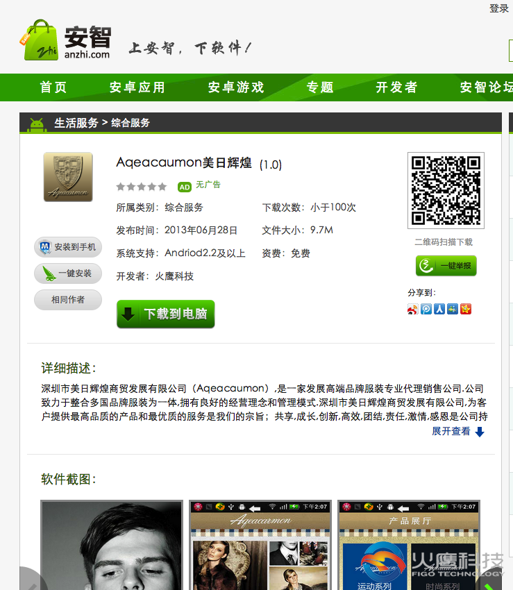The image size is (513, 590).
Task: Click the 登录 login link
Action: pyautogui.click(x=499, y=8)
